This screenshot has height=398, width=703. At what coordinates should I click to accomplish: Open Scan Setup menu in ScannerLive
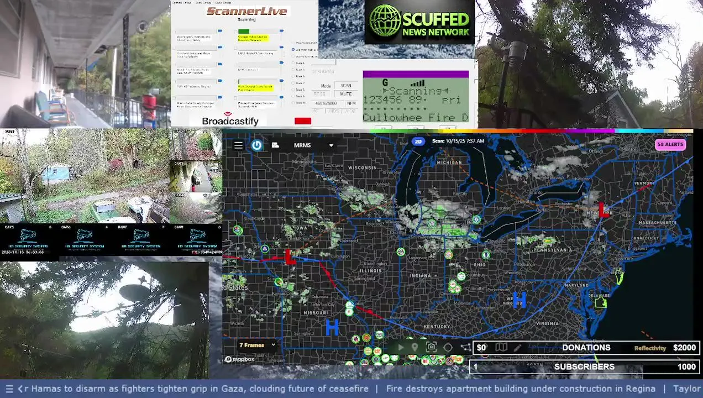[203, 3]
